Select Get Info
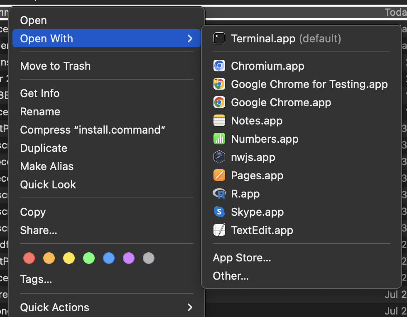Image resolution: width=407 pixels, height=317 pixels. tap(106, 93)
